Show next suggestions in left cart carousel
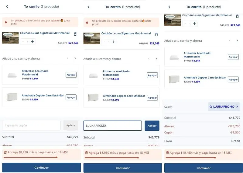The image size is (243, 173). pos(75,58)
